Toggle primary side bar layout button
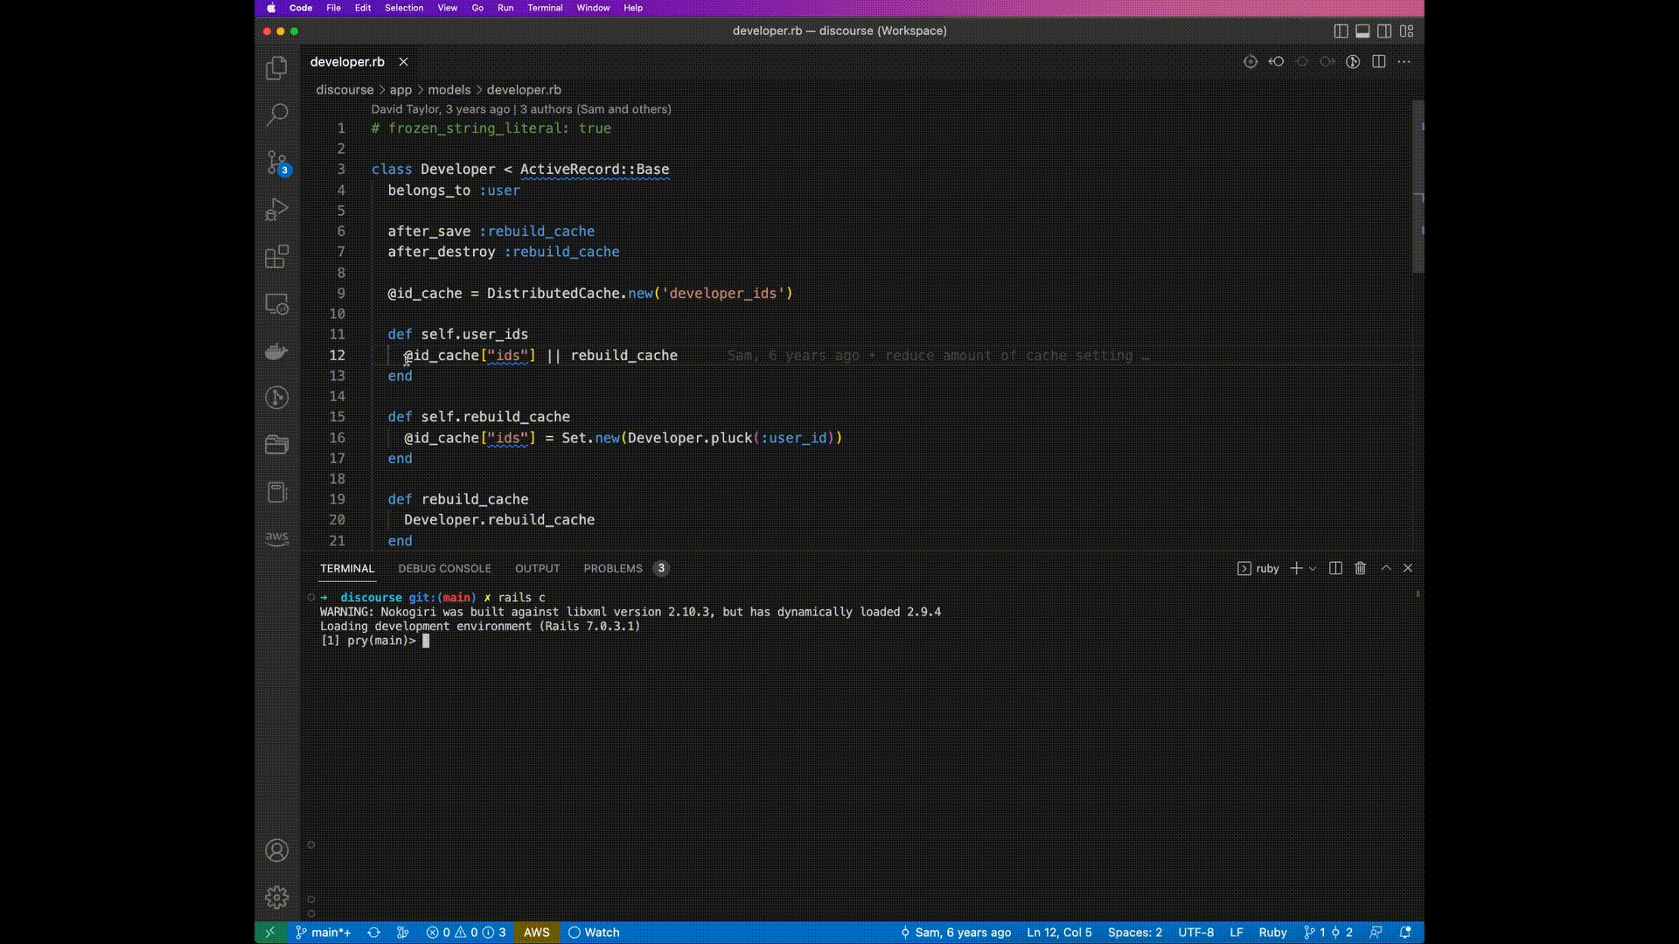Image resolution: width=1679 pixels, height=944 pixels. pyautogui.click(x=1341, y=31)
